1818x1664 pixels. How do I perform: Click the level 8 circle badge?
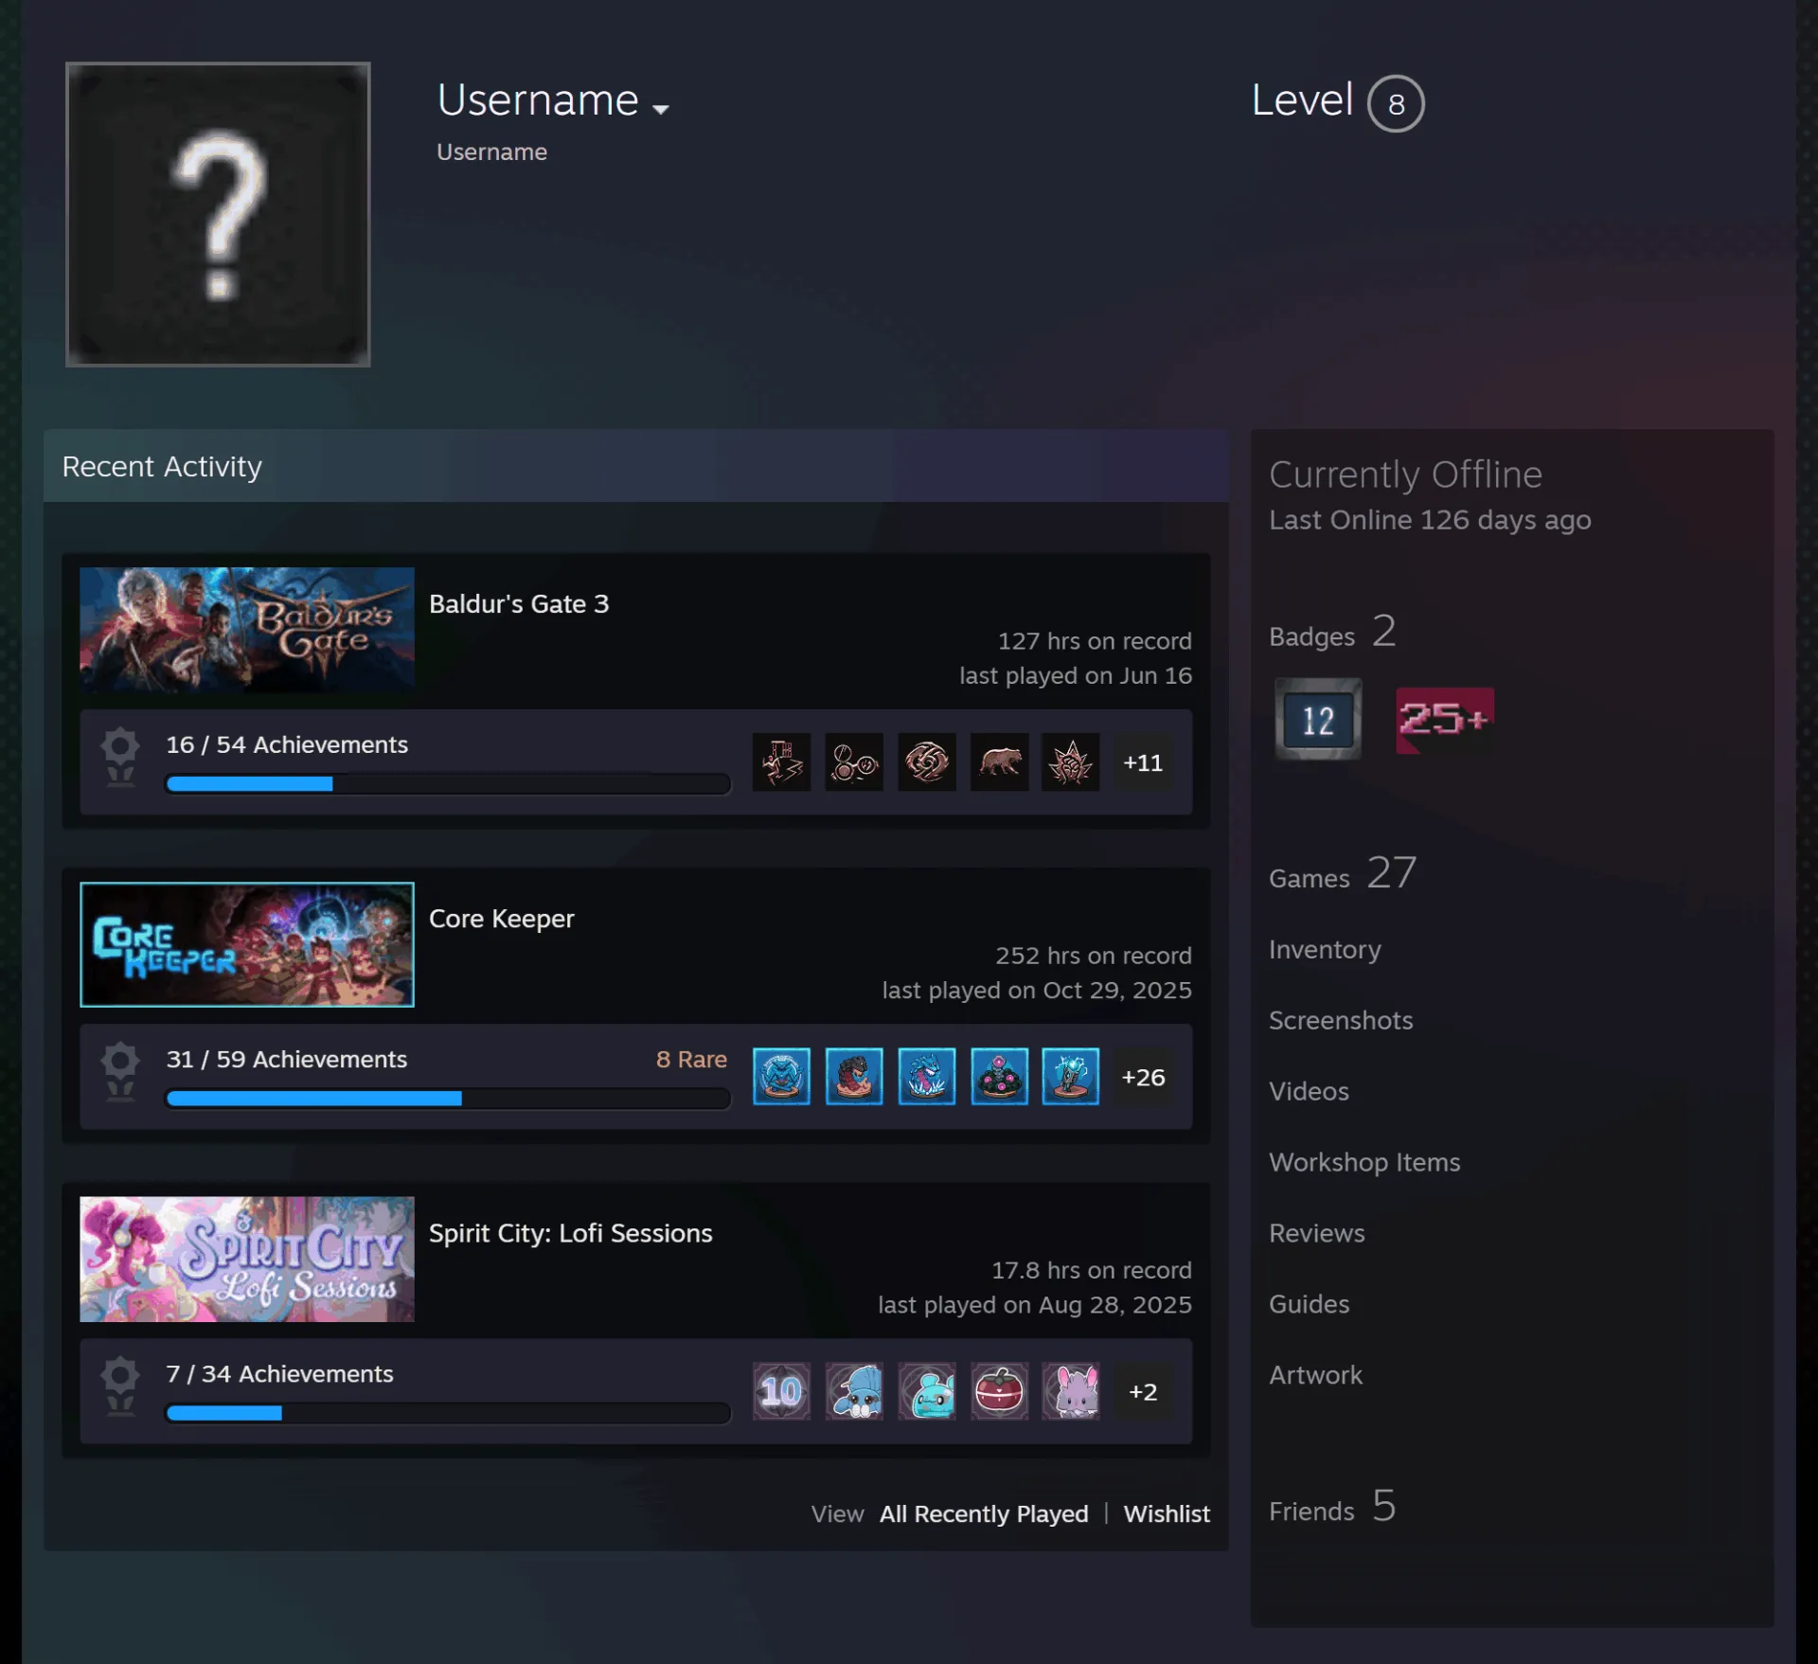tap(1396, 103)
